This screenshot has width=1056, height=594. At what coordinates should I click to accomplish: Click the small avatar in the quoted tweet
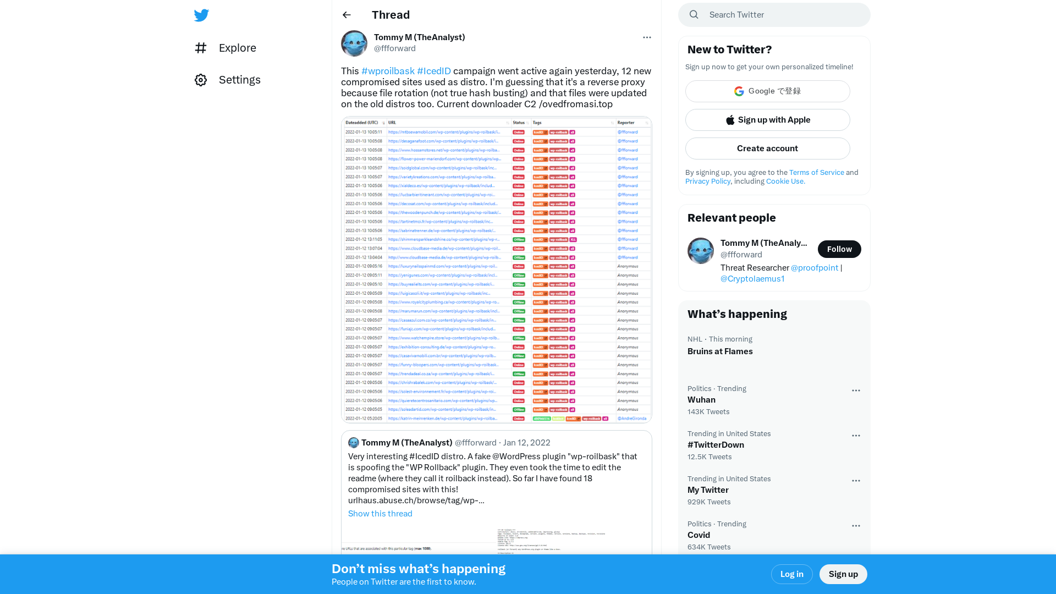point(354,443)
